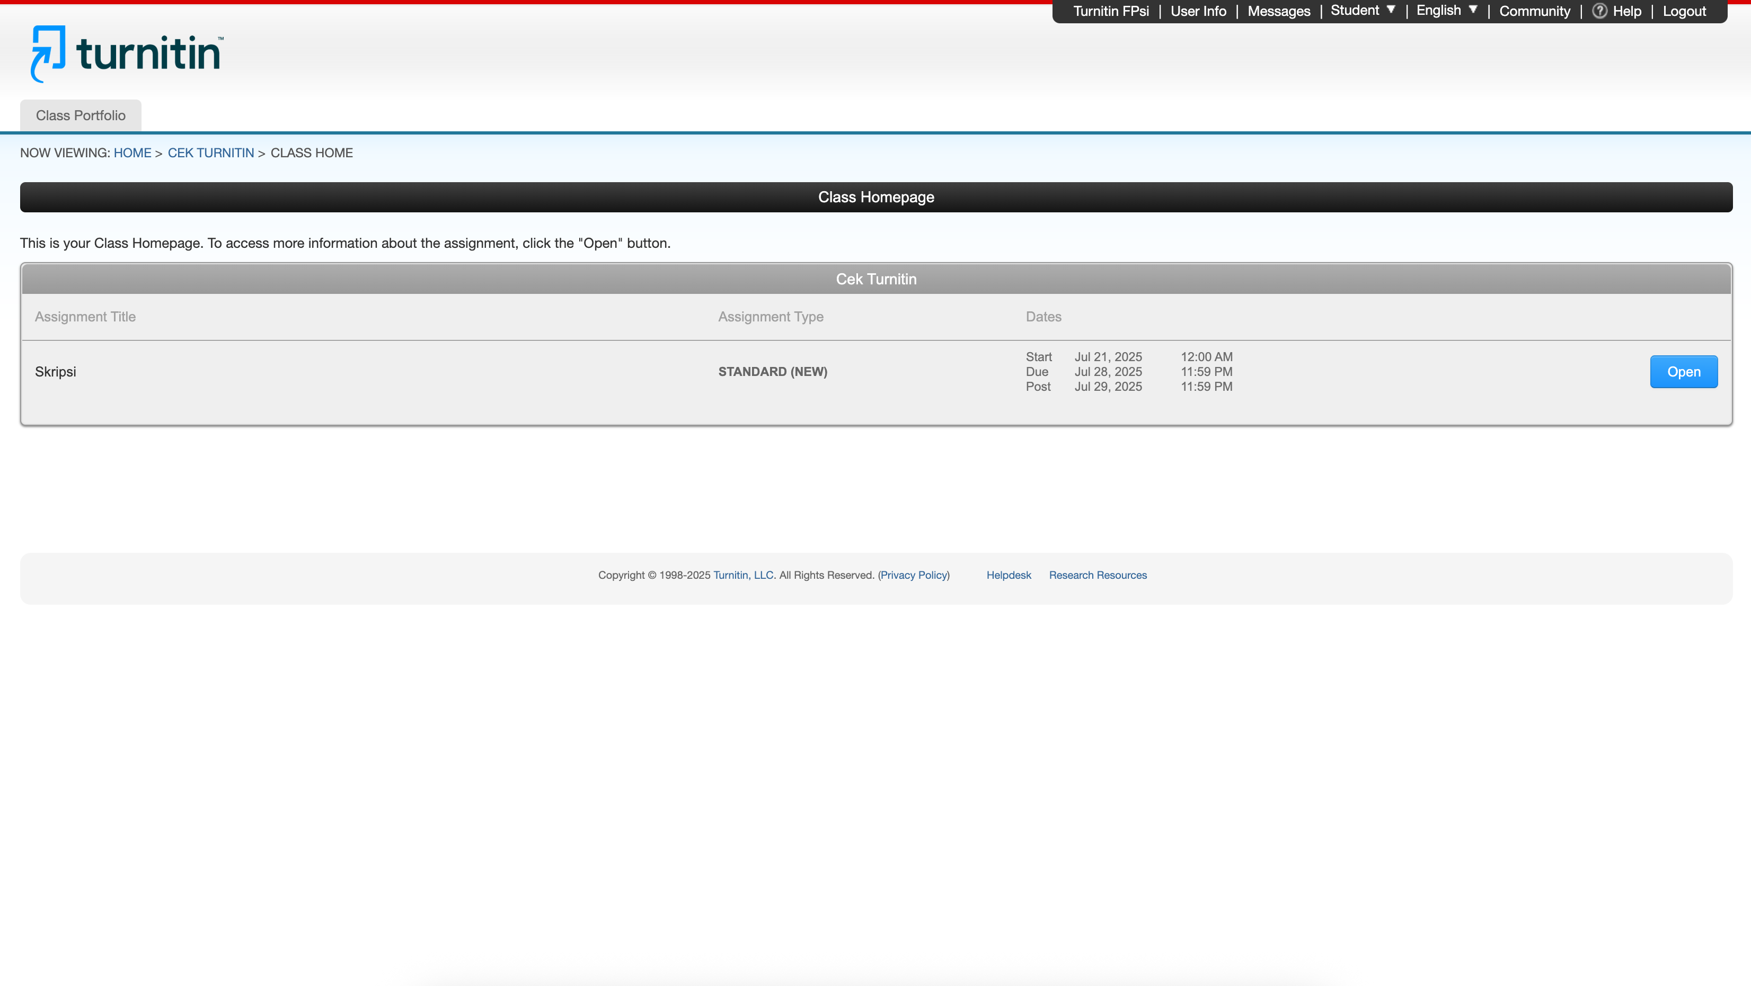This screenshot has width=1751, height=986.
Task: Open CEK TURNITIN breadcrumb link
Action: point(211,153)
